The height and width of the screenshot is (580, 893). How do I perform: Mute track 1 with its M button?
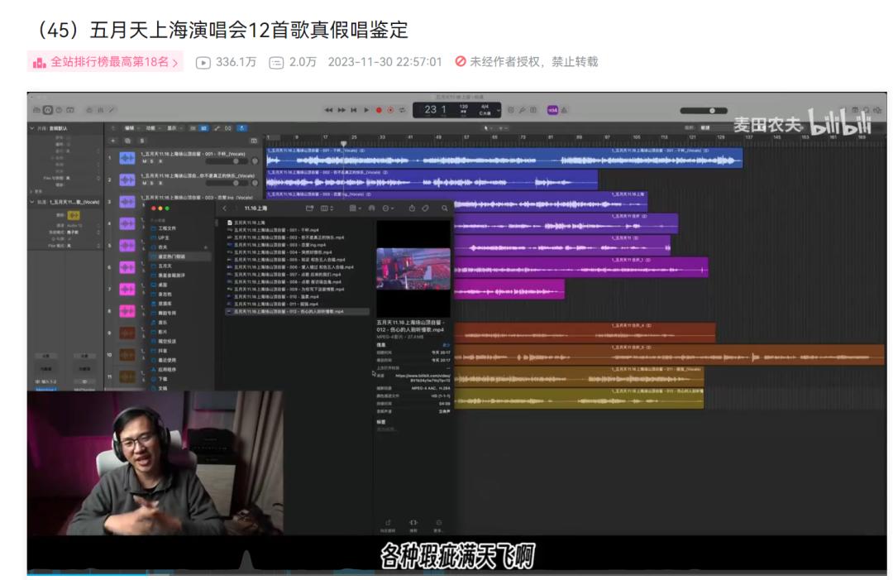(145, 161)
